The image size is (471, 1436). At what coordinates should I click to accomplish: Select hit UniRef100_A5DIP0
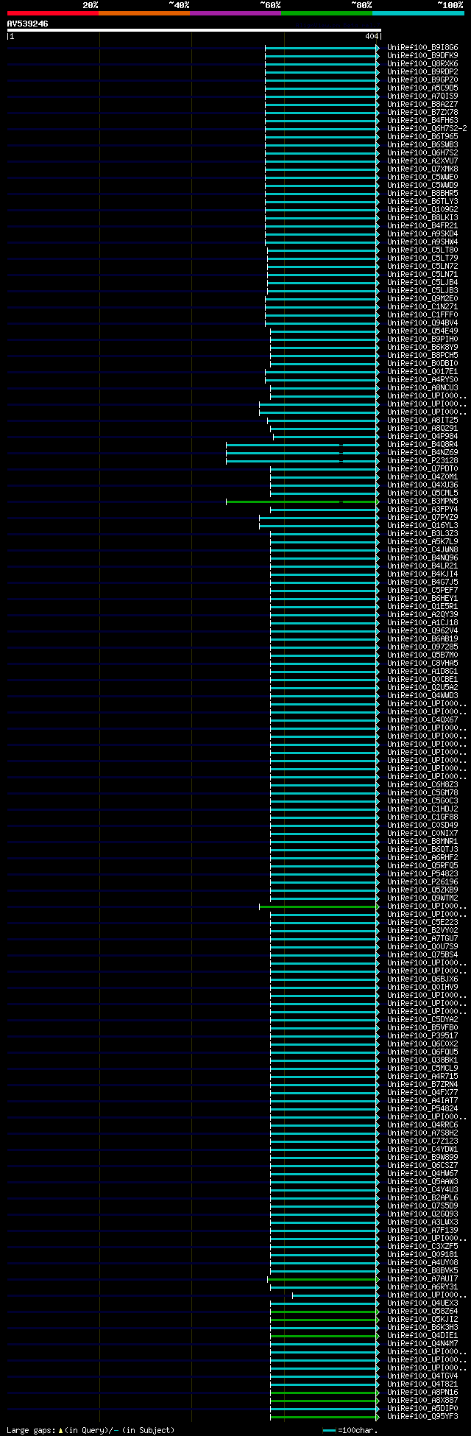click(422, 1408)
